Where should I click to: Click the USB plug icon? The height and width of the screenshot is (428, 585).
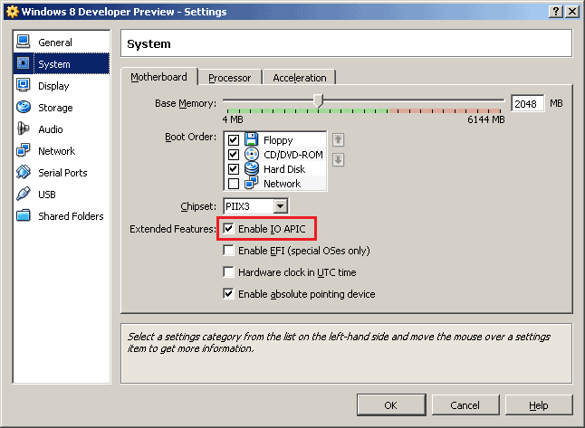(24, 194)
